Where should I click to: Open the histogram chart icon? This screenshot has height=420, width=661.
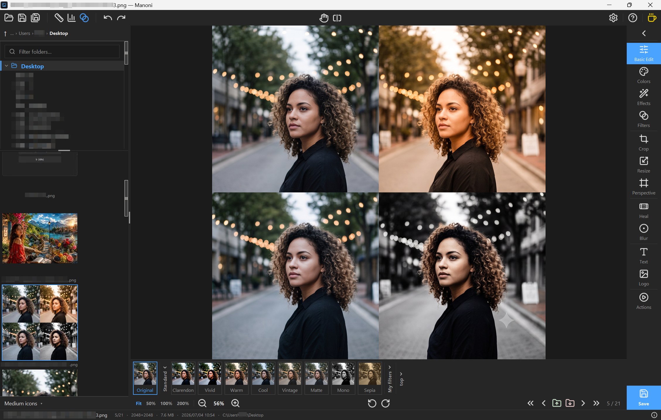click(71, 18)
